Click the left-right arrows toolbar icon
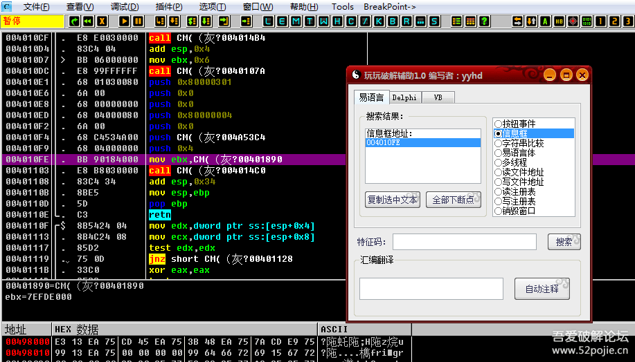635x362 pixels. pos(517,21)
